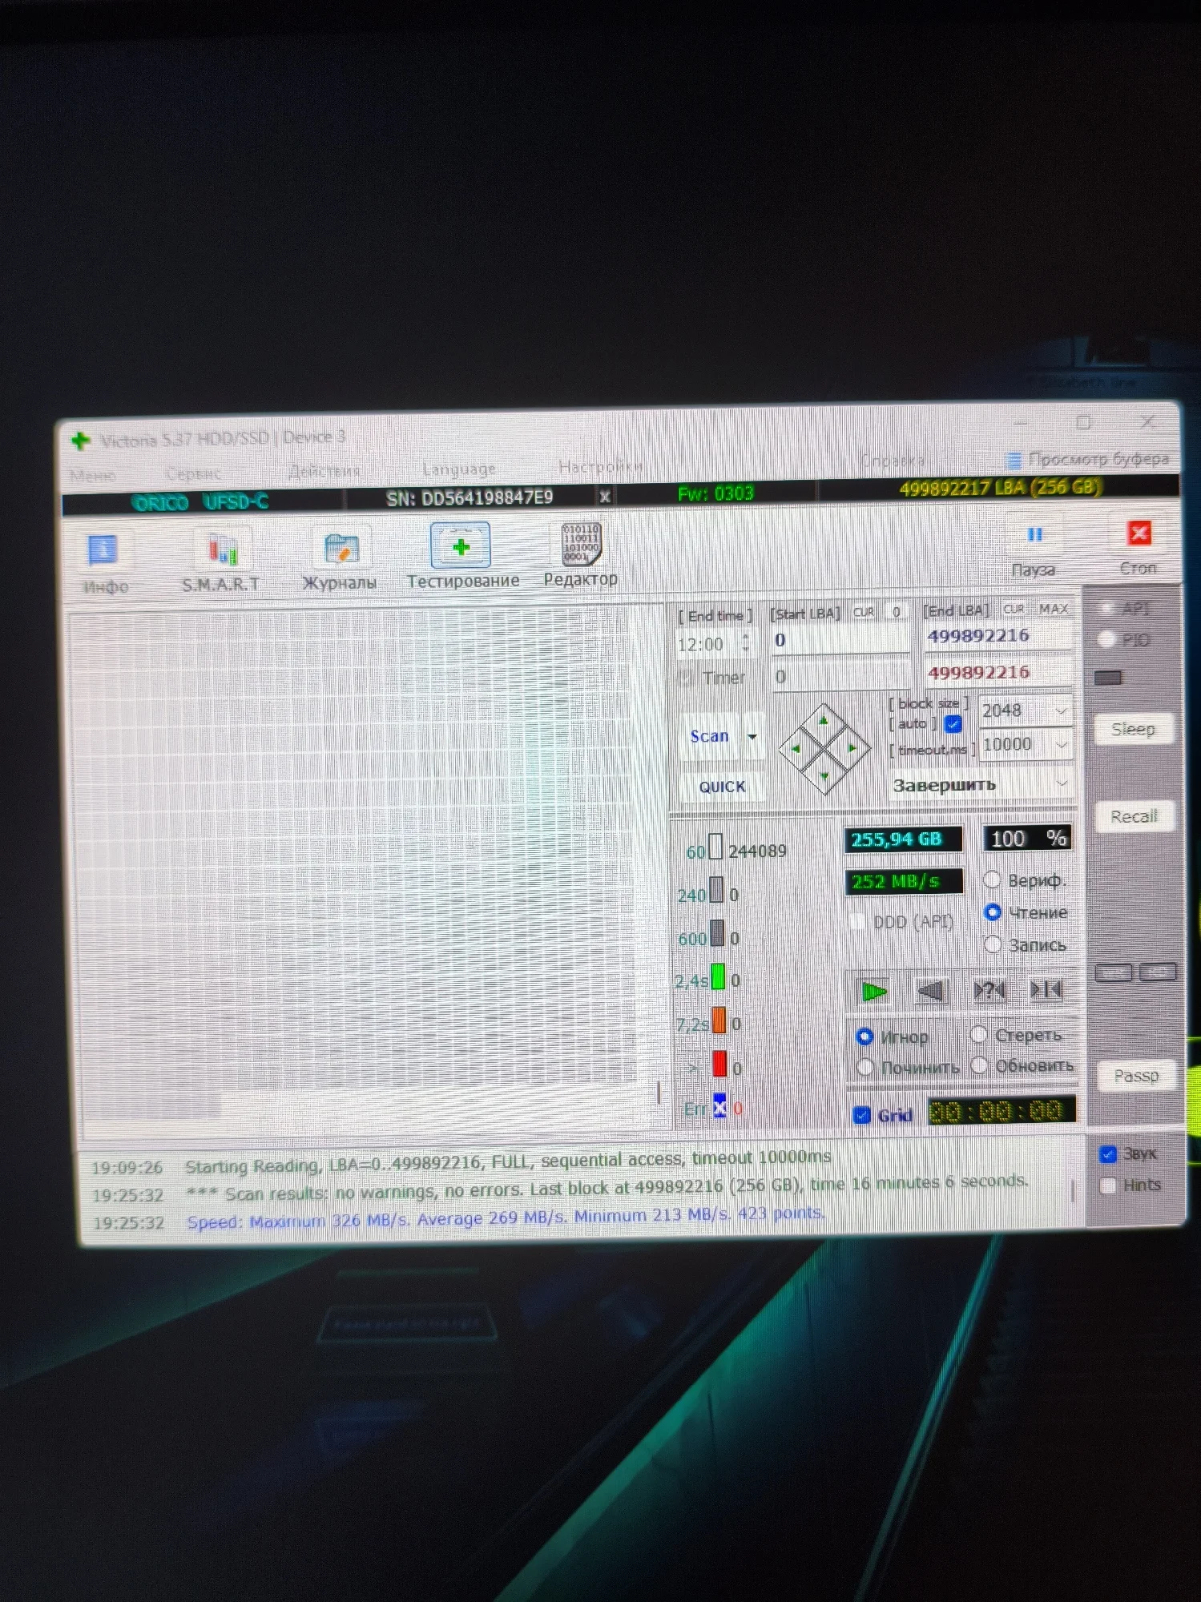Toggle the Звук sound checkbox
The height and width of the screenshot is (1602, 1201).
point(1108,1154)
